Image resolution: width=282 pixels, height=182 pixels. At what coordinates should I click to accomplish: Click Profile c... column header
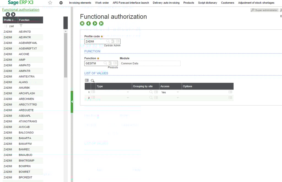click(x=10, y=20)
